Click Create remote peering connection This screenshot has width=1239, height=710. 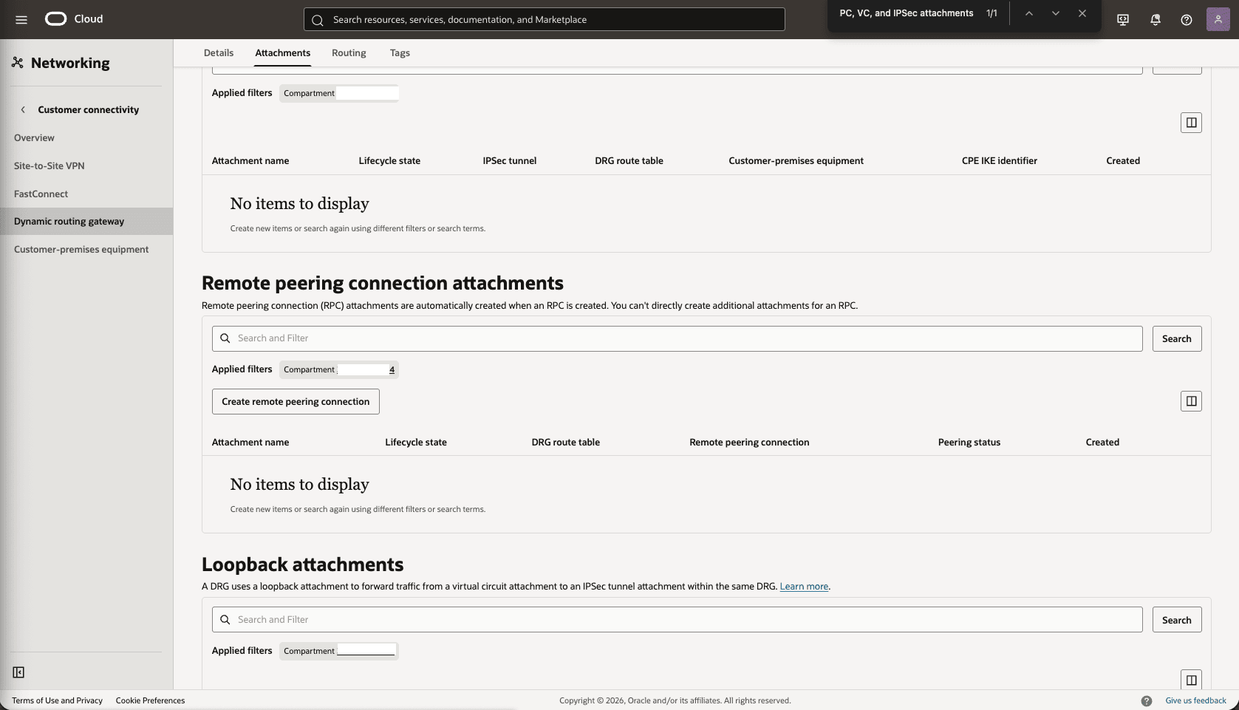(295, 401)
